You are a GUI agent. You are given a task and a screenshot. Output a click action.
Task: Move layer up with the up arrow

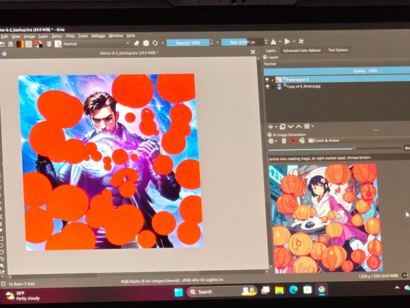299,126
